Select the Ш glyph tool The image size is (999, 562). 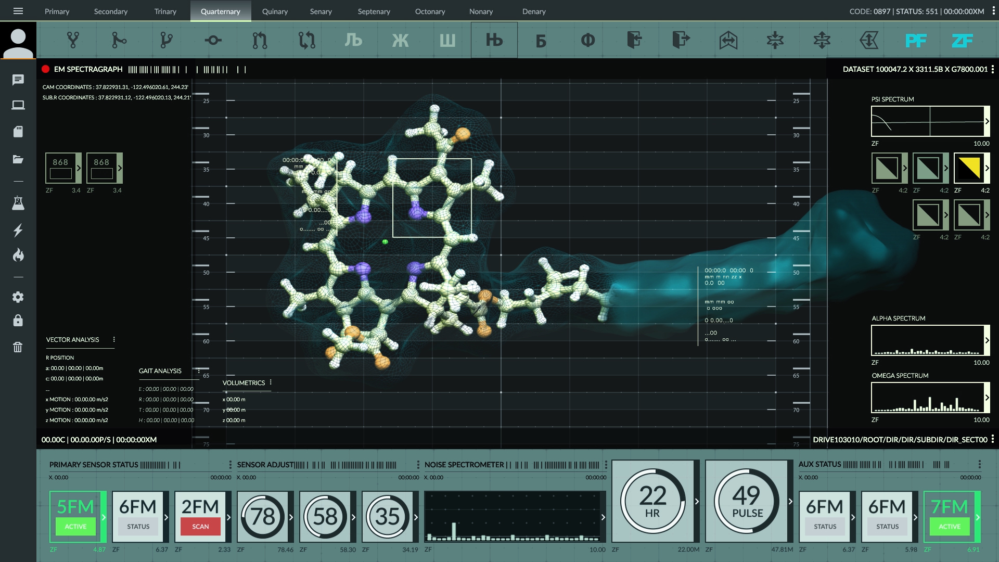pos(447,40)
